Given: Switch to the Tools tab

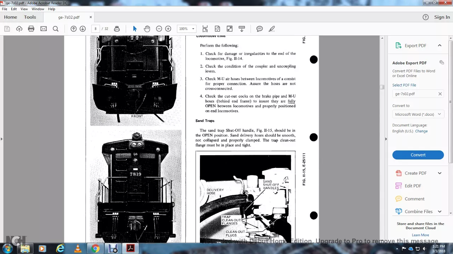Looking at the screenshot, I should coord(30,17).
